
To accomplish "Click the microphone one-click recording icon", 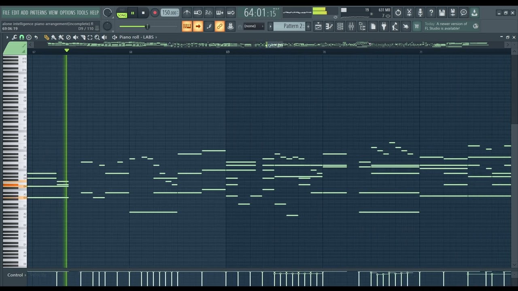I will [420, 13].
